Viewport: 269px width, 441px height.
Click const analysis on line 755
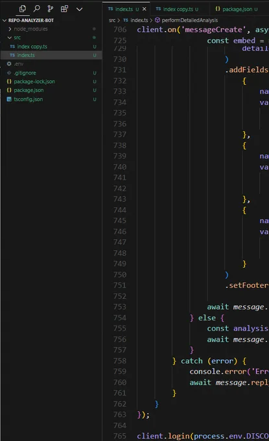(237, 329)
